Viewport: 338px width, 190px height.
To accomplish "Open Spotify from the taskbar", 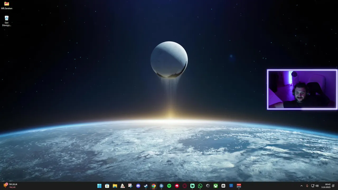I will point(169,186).
